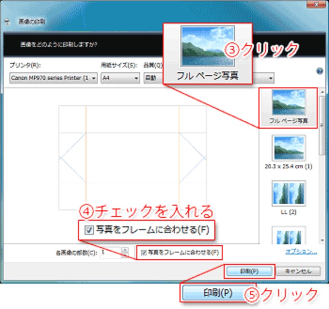Click the copies per image number field
Viewport: 329px width, 309px height.
111,253
